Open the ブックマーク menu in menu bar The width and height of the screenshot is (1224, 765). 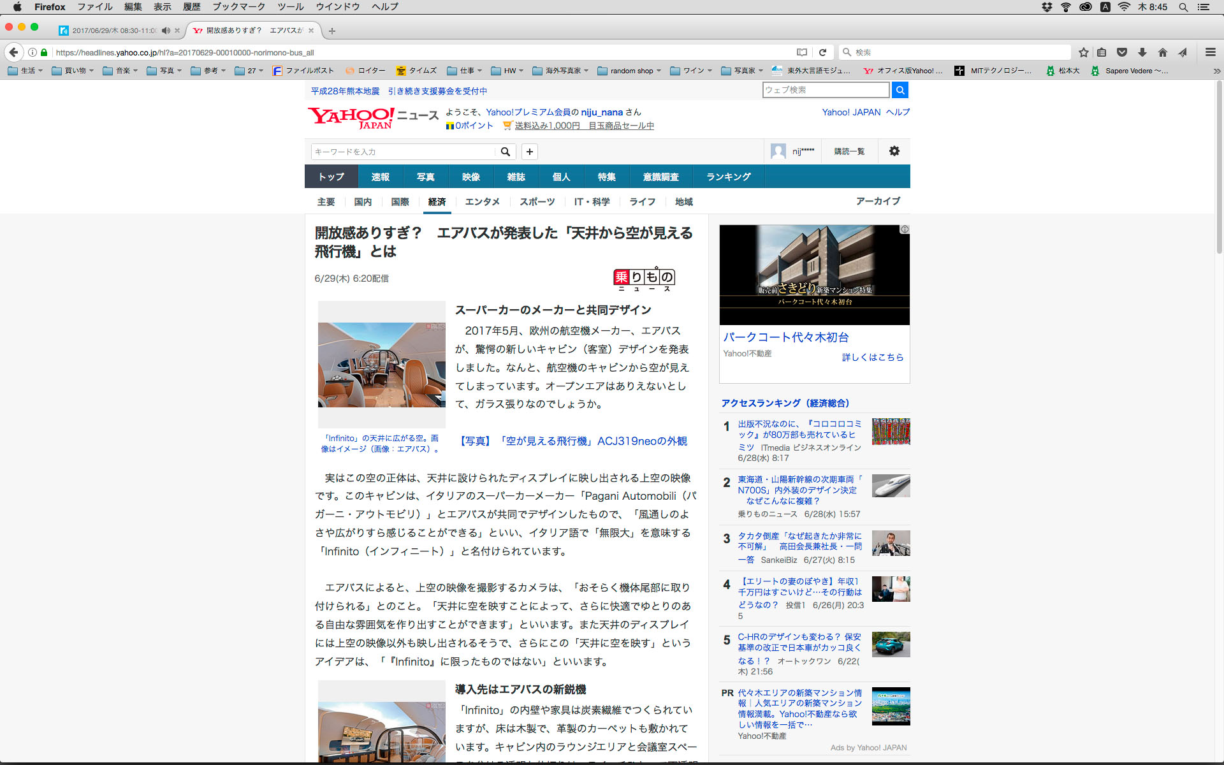pyautogui.click(x=238, y=6)
